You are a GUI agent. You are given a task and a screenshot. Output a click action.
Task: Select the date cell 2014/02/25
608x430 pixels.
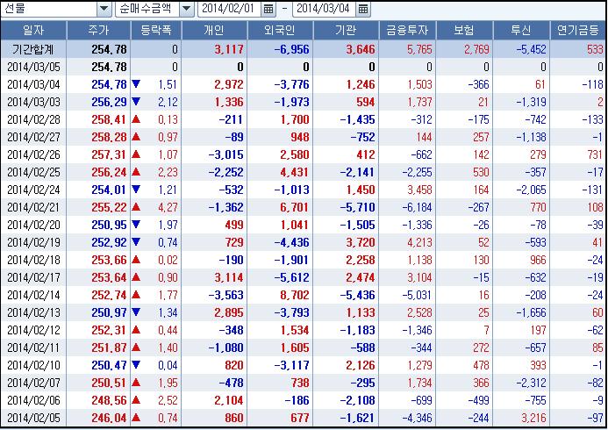coord(33,172)
